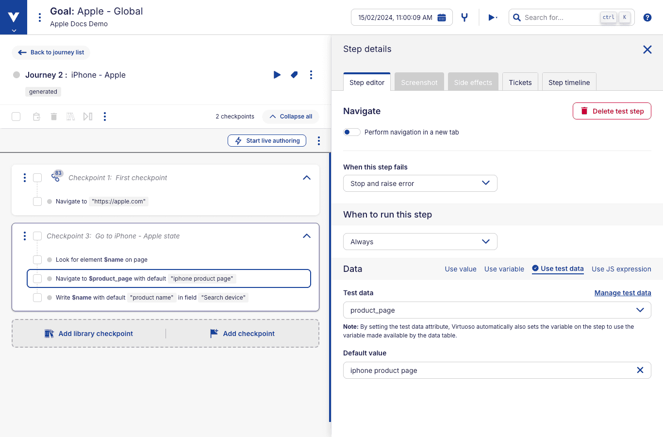The height and width of the screenshot is (437, 663).
Task: Select the delete trash icon in the step toolbar
Action: pyautogui.click(x=53, y=117)
